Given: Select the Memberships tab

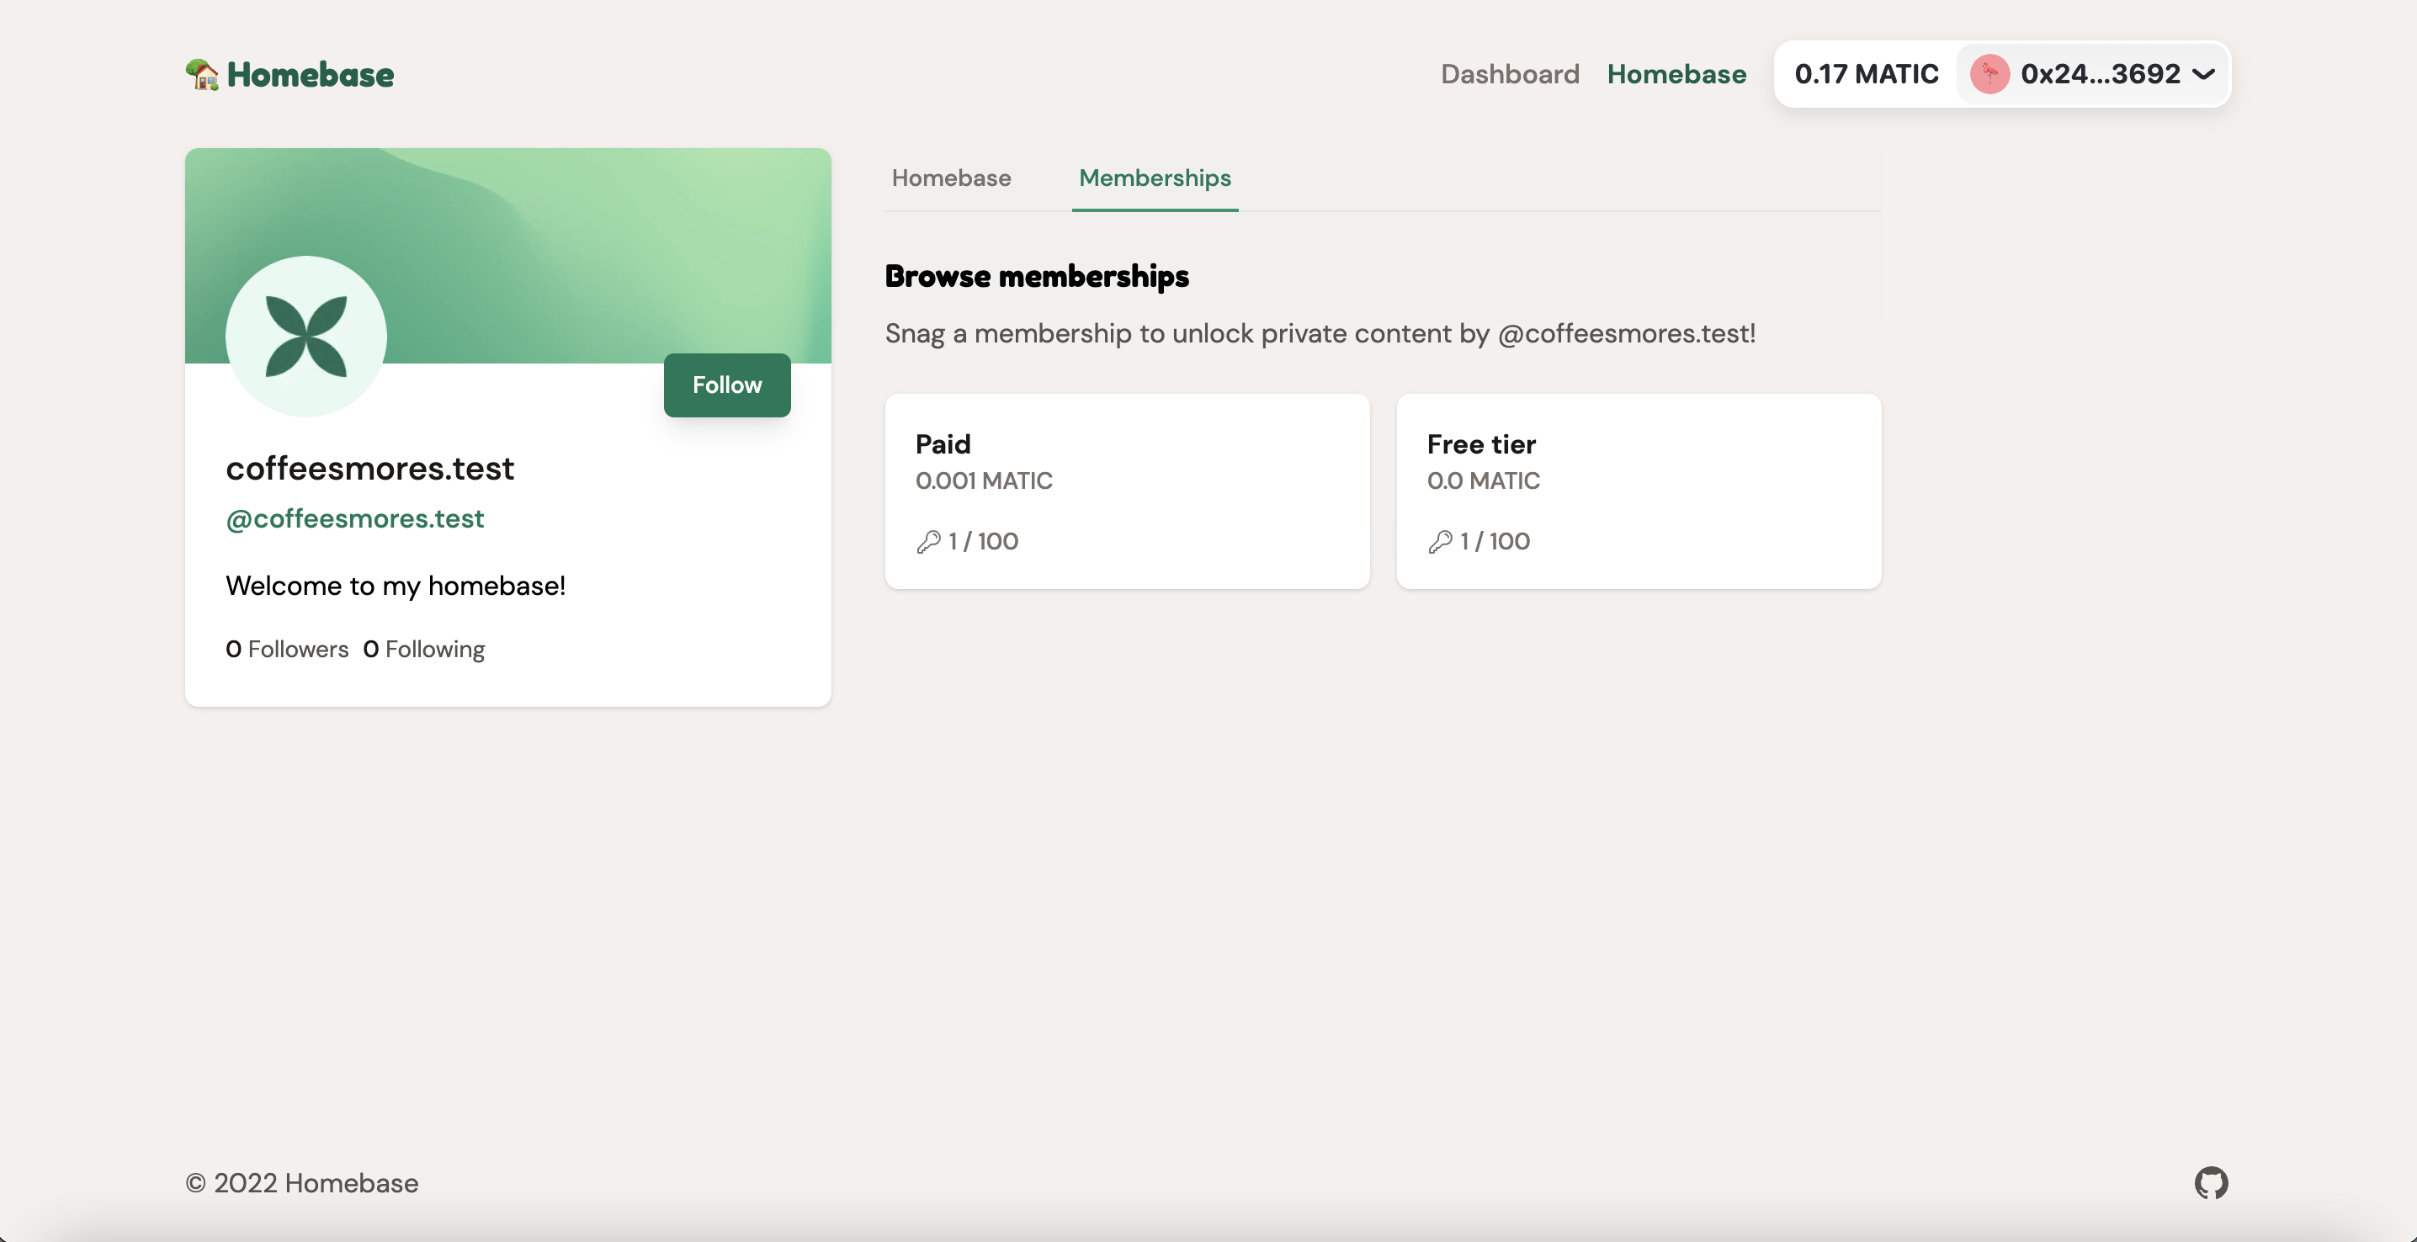Looking at the screenshot, I should [x=1154, y=178].
